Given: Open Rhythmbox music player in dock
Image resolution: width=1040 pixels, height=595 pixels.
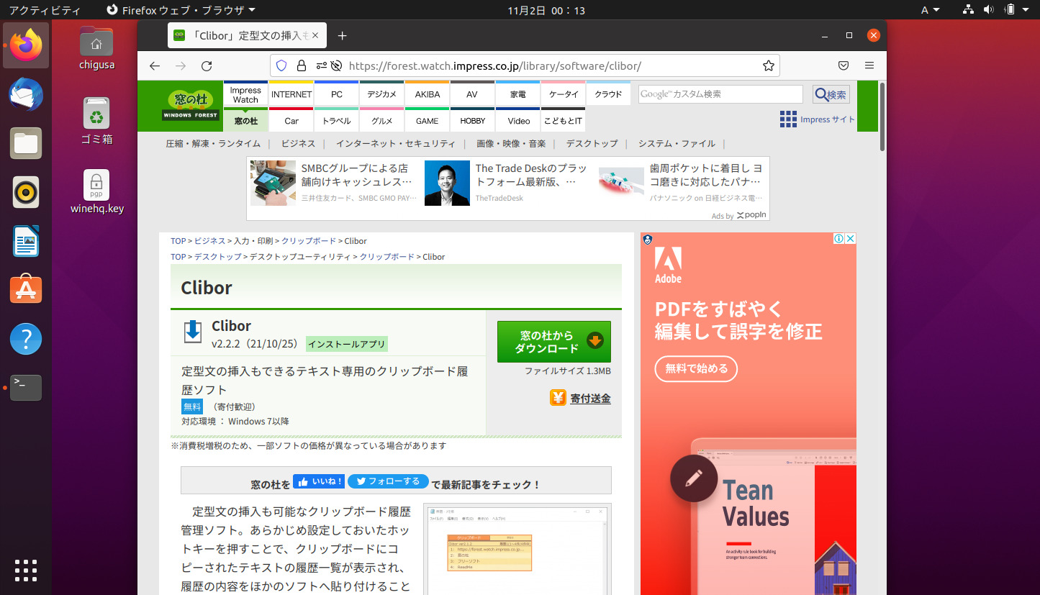Looking at the screenshot, I should [26, 192].
